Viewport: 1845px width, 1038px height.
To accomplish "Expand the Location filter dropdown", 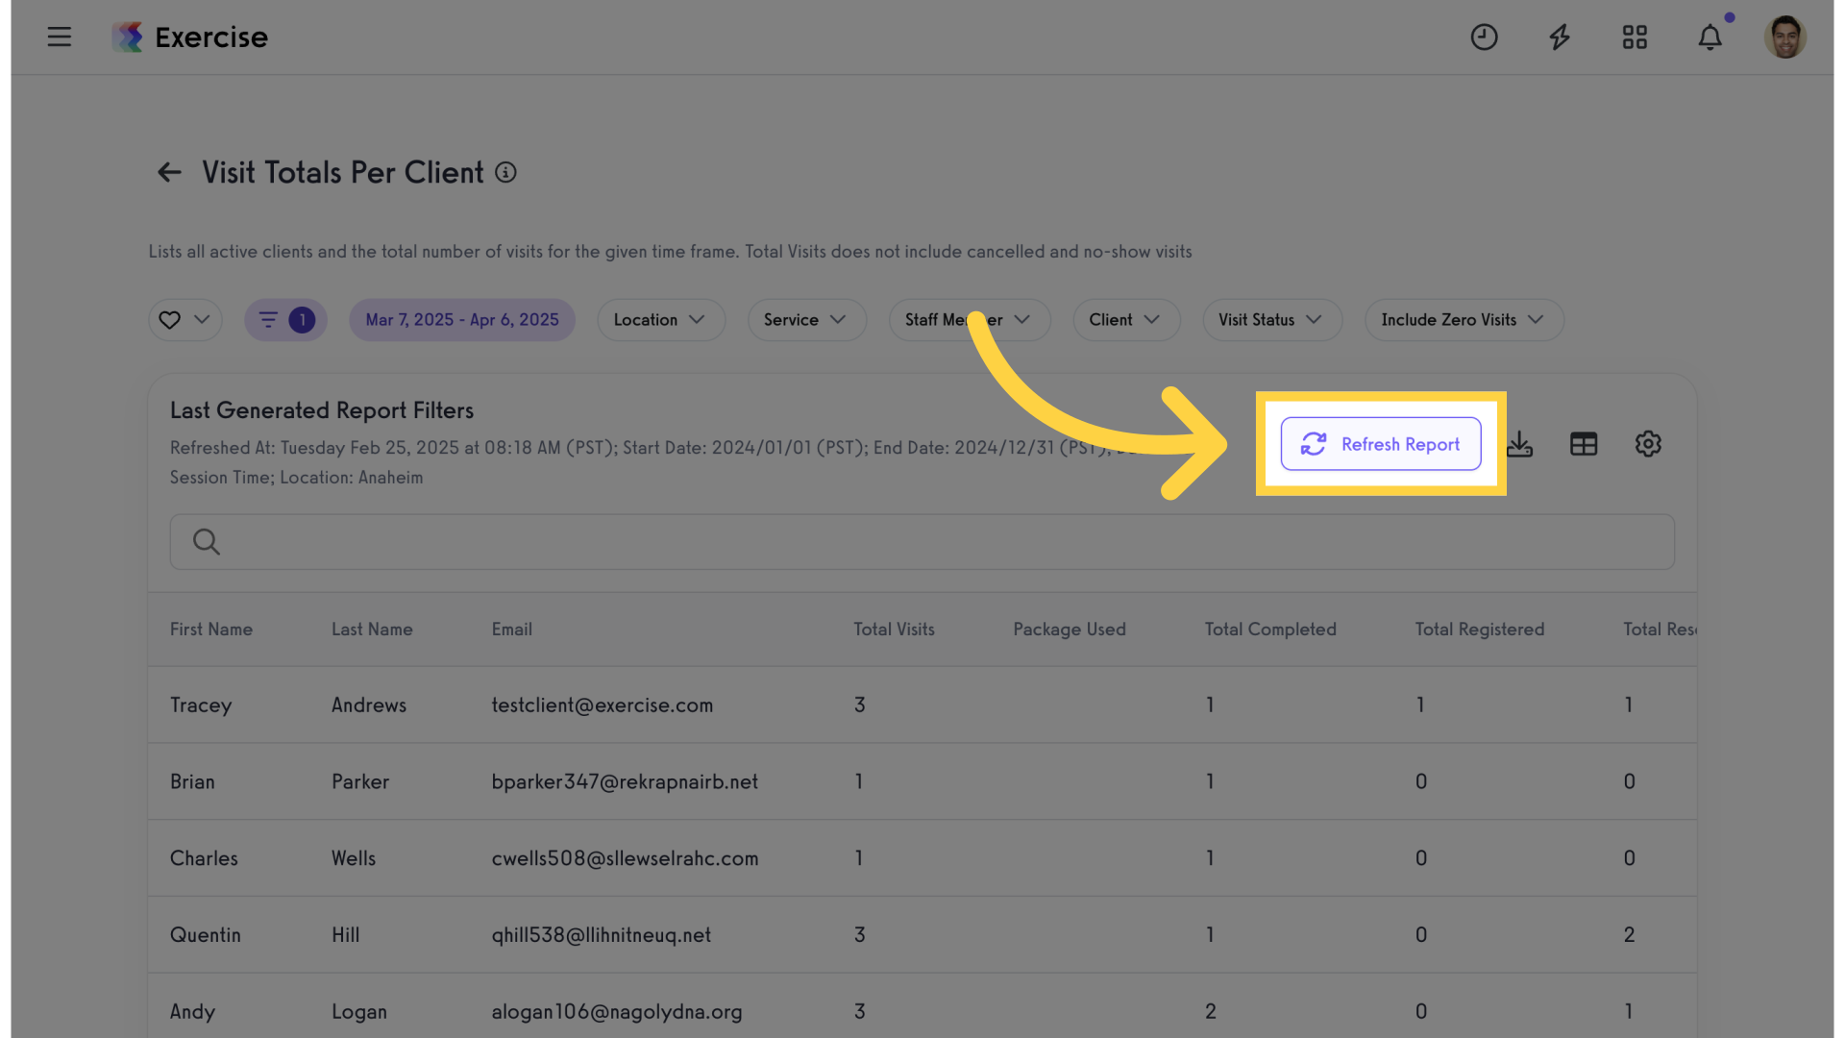I will 661,319.
